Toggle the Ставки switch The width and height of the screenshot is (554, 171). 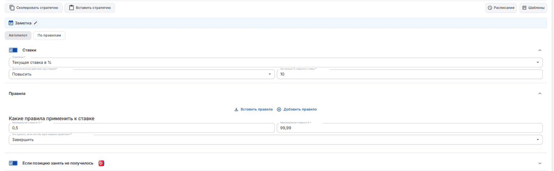(x=13, y=50)
